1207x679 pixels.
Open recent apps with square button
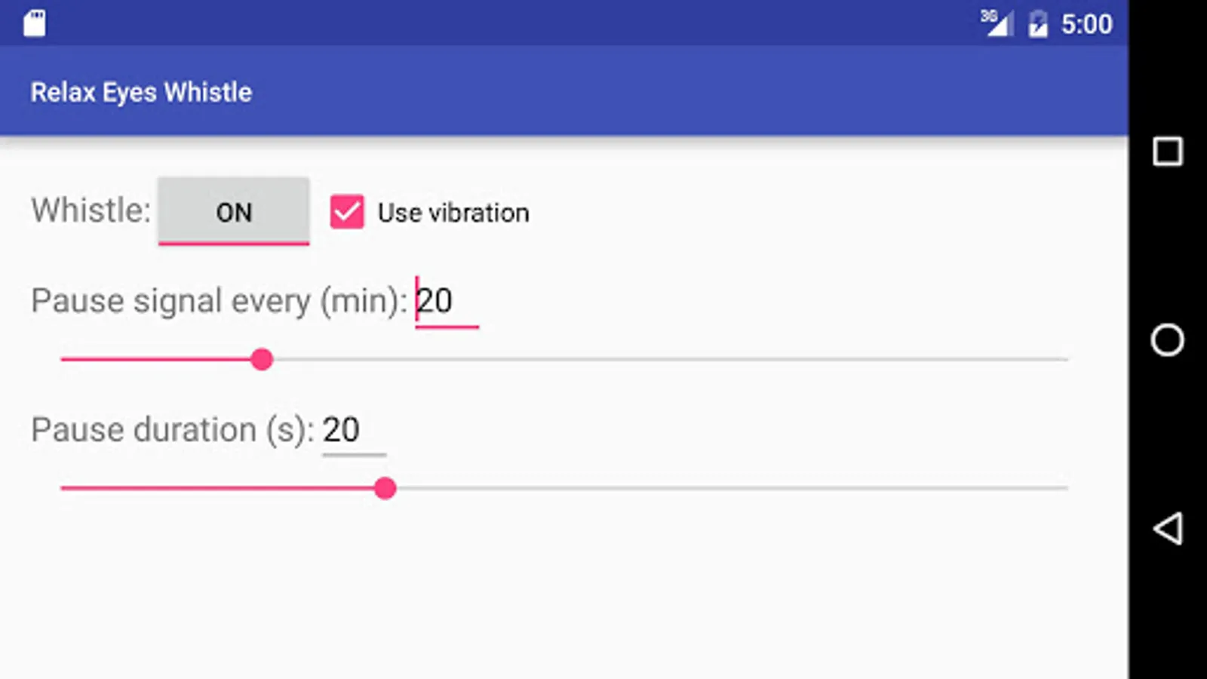pyautogui.click(x=1167, y=152)
